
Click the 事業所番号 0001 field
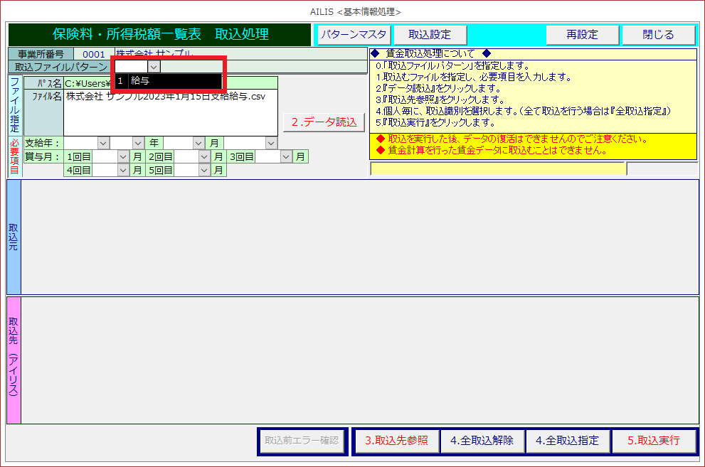93,53
